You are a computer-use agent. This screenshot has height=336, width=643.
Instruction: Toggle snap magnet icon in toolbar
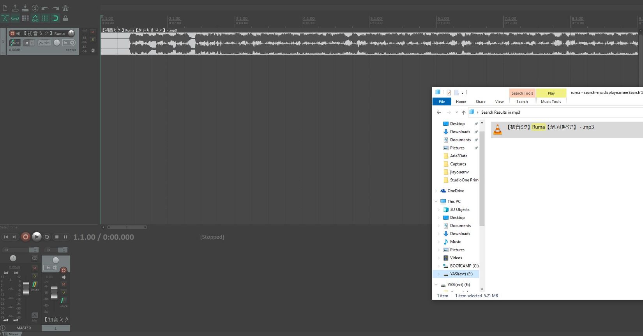click(x=55, y=18)
